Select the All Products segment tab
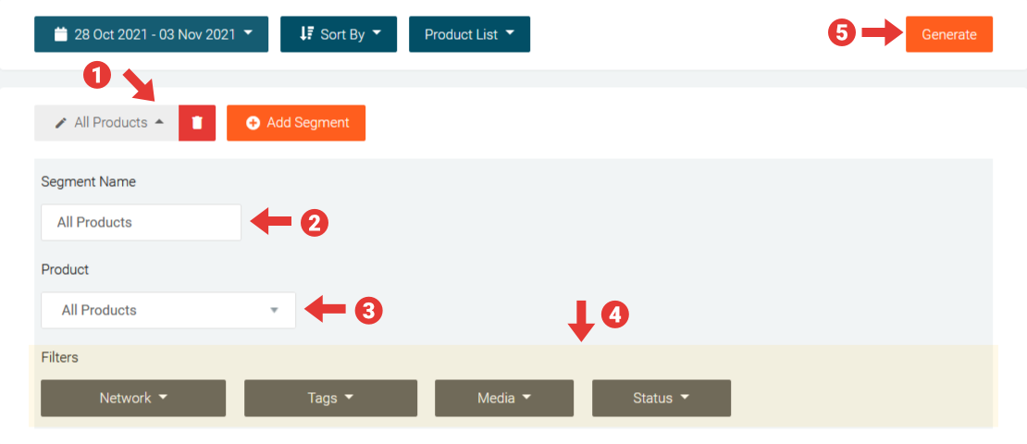This screenshot has width=1027, height=444. coord(111,123)
